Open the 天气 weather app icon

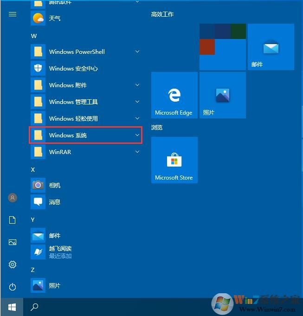[38, 18]
